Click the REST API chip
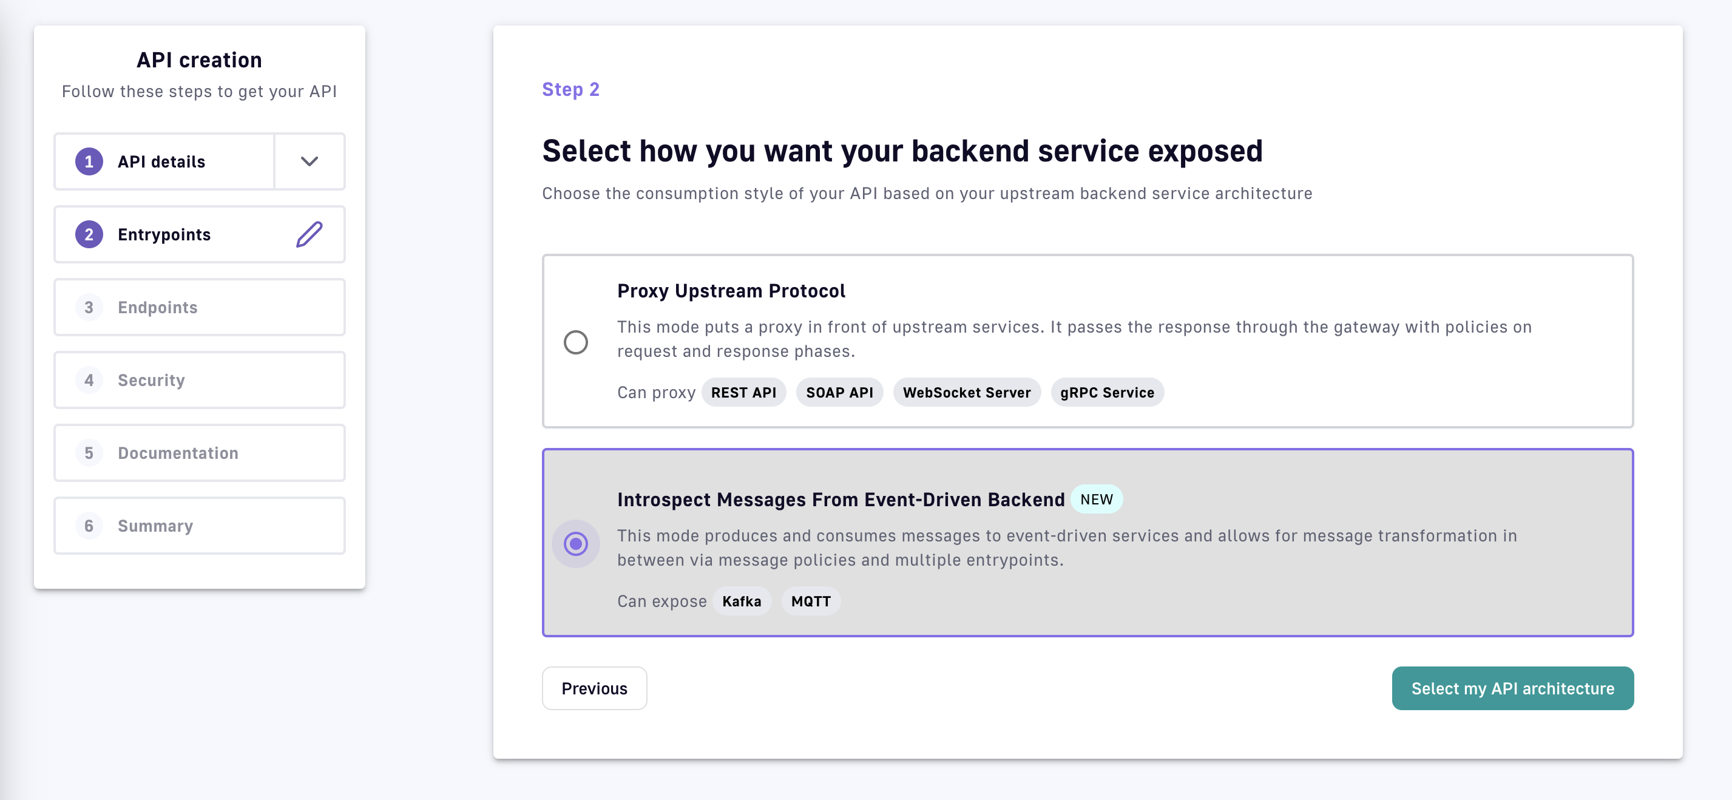Screen dimensions: 1732x800 [x=743, y=393]
